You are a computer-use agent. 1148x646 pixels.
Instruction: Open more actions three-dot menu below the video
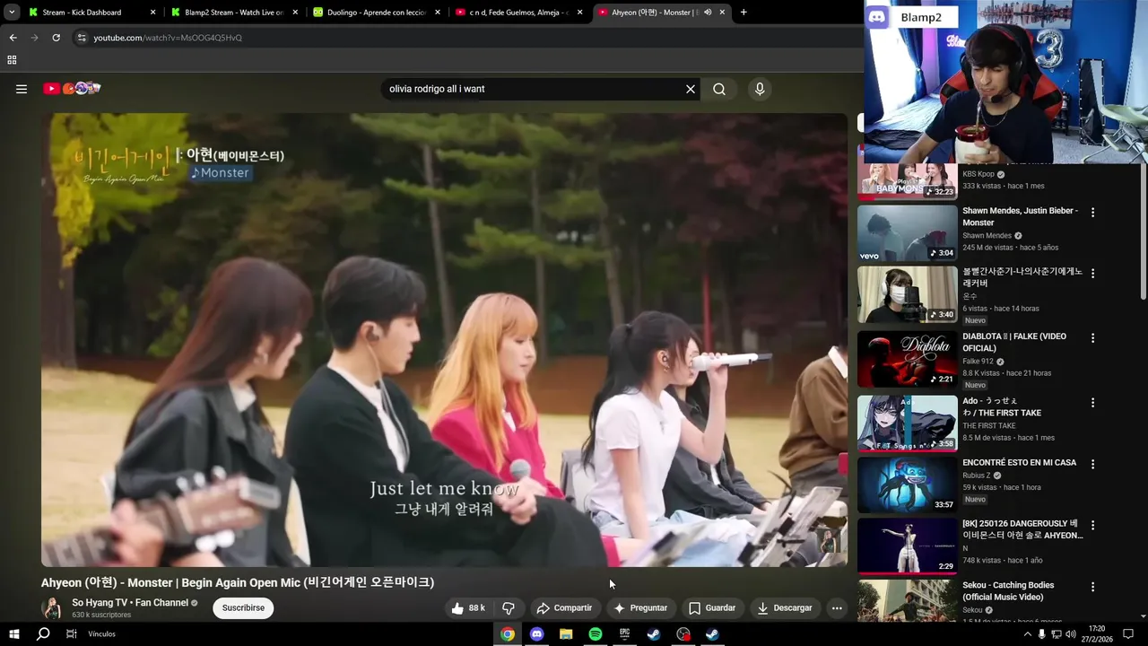837,607
